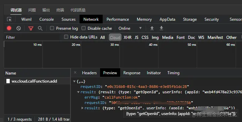Click the export HAR download arrow
Image resolution: width=242 pixels, height=122 pixels.
click(x=161, y=28)
